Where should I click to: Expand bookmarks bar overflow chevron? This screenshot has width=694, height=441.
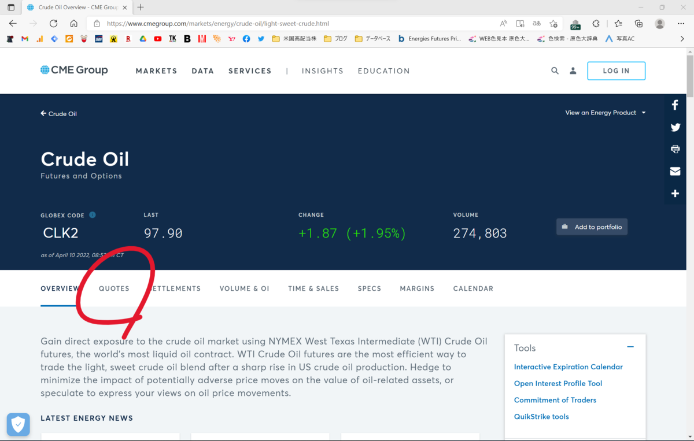click(x=682, y=39)
